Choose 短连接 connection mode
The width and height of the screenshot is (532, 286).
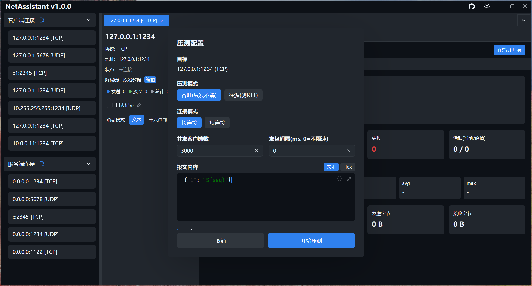coord(217,123)
